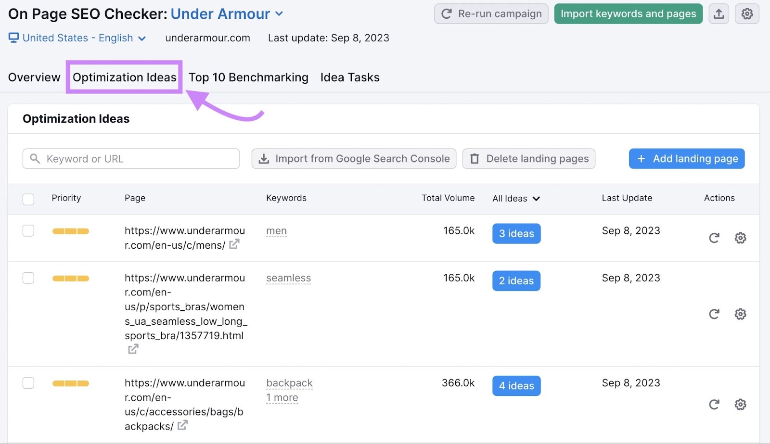Open the Top 10 Benchmarking tab
Screen dimensions: 770x444
[248, 77]
